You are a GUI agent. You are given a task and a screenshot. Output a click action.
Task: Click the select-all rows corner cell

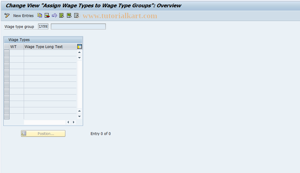pos(7,47)
